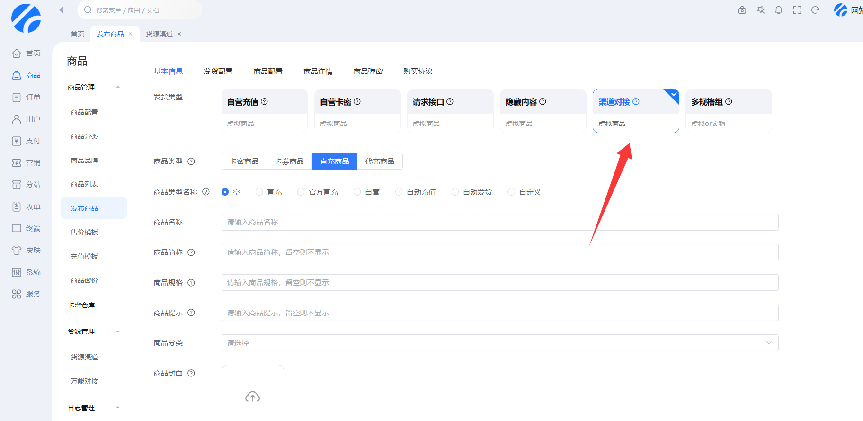This screenshot has width=863, height=421.
Task: Open the 商品分类 dropdown
Action: click(499, 343)
